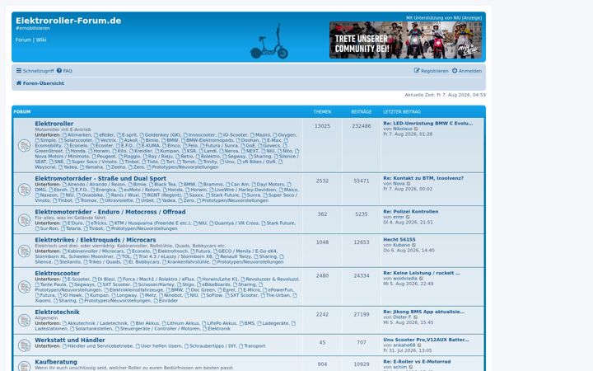Click the forum icon beside Elektroscooter

[x=24, y=287]
